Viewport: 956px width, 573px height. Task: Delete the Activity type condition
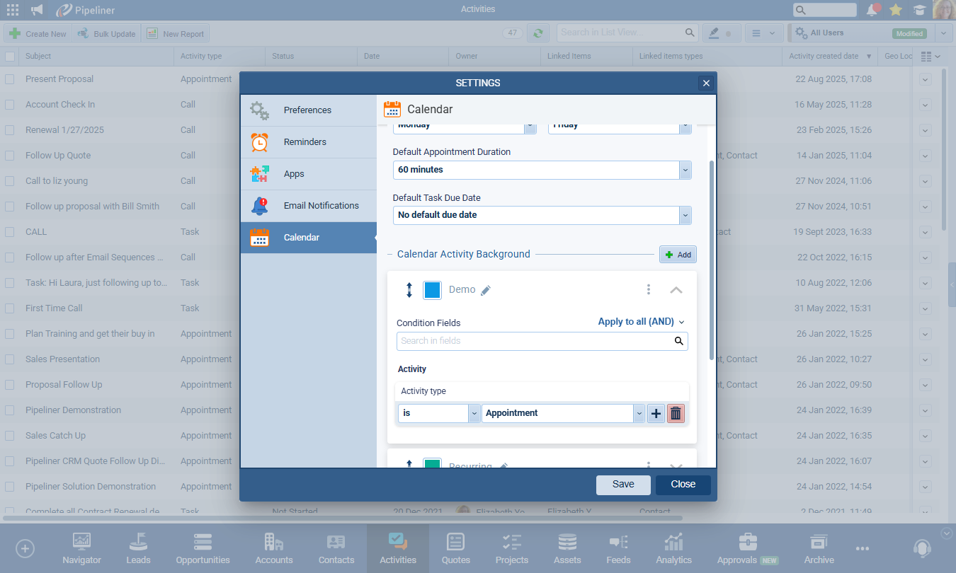(676, 413)
